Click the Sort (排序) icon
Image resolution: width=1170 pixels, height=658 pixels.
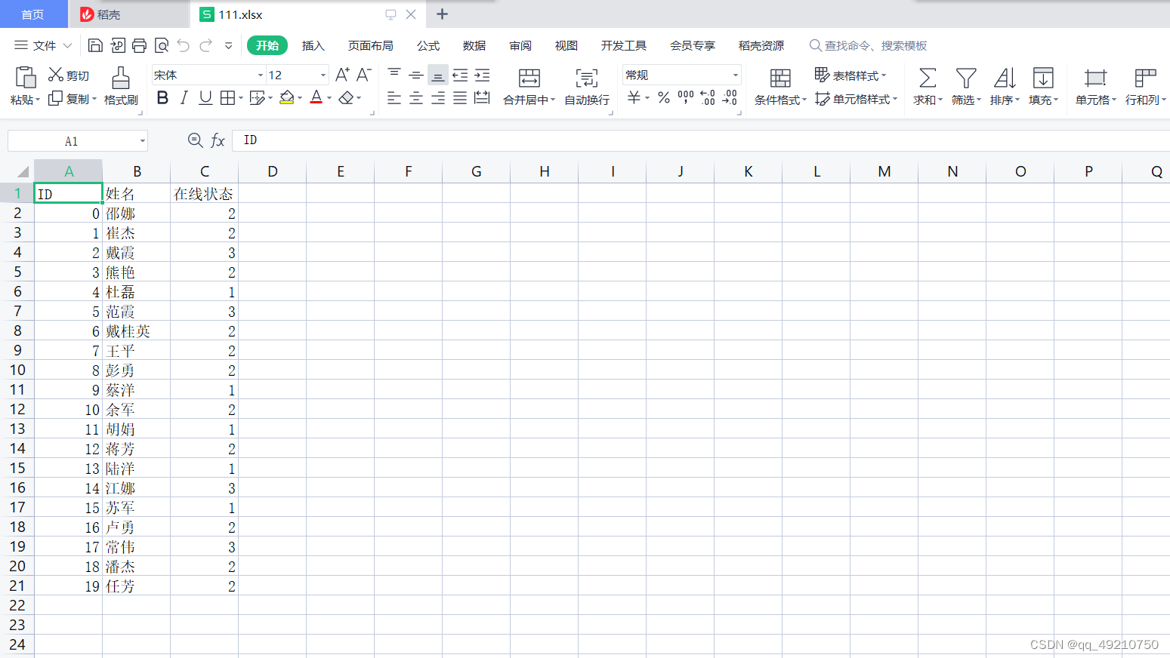coord(1005,78)
